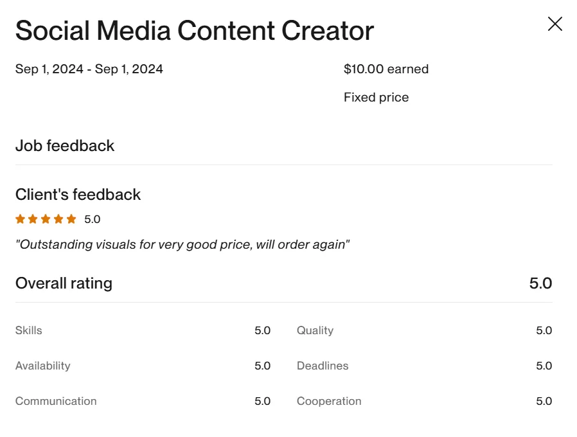
Task: Close the job feedback dialog
Action: click(x=555, y=24)
